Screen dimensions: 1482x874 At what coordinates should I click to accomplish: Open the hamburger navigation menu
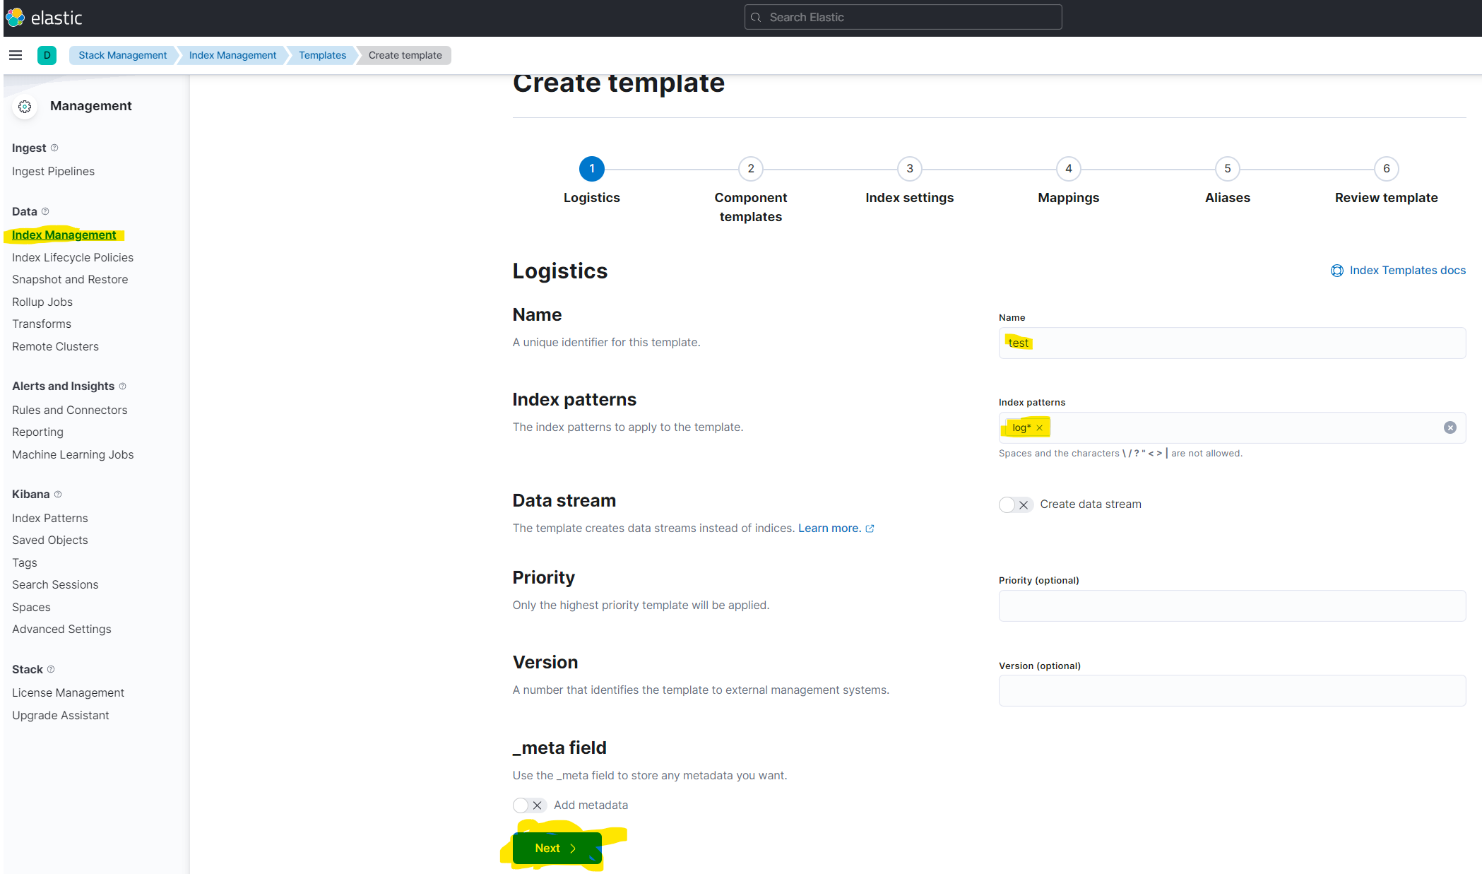coord(16,55)
